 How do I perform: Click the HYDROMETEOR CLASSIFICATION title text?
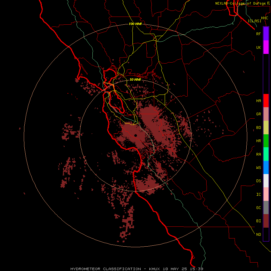click(x=106, y=269)
